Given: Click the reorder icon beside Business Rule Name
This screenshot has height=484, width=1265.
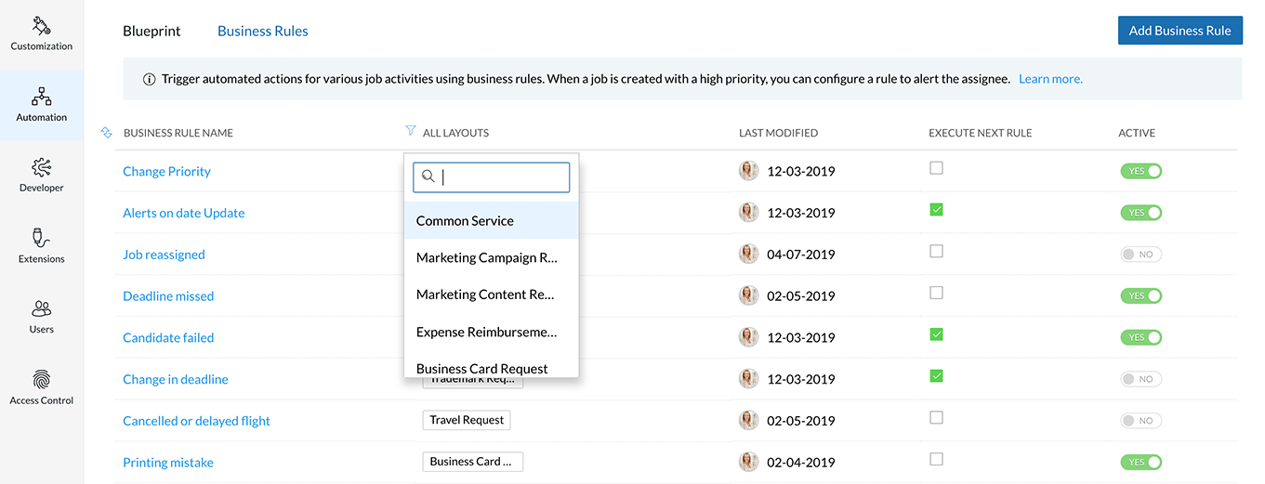Looking at the screenshot, I should coord(106,133).
